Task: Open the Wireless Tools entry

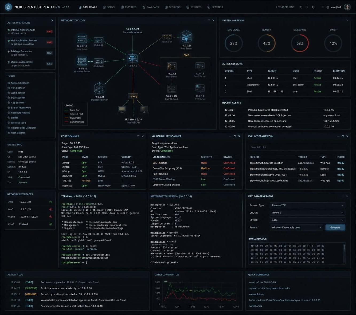Action: tap(18, 123)
